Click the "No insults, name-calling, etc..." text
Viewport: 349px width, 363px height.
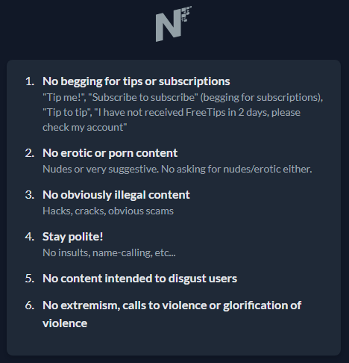(109, 252)
